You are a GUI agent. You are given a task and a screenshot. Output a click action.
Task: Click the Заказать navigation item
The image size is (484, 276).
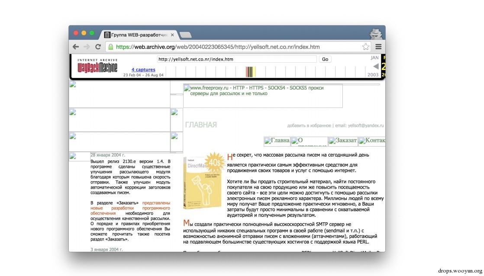coord(343,141)
